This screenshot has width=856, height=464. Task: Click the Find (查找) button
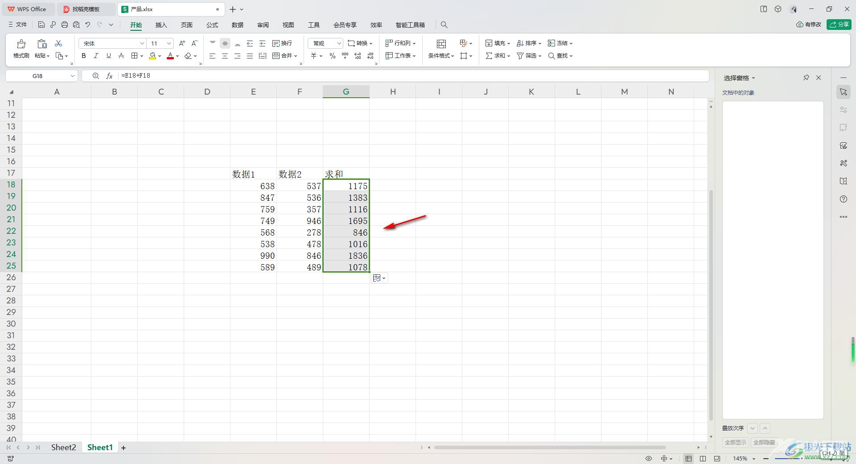(560, 56)
